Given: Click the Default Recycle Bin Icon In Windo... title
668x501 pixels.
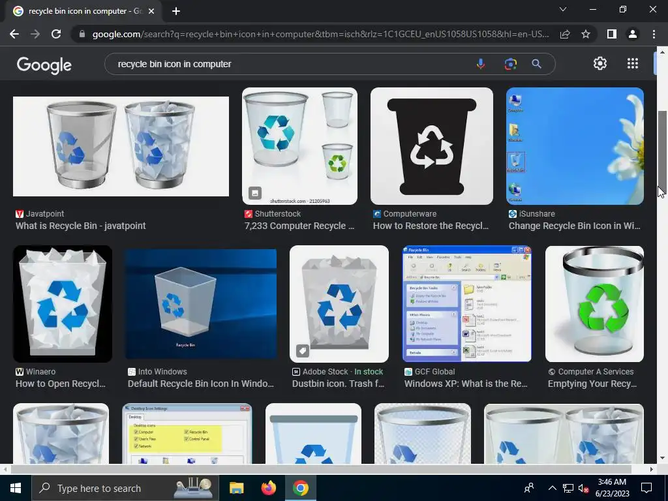Looking at the screenshot, I should [201, 384].
